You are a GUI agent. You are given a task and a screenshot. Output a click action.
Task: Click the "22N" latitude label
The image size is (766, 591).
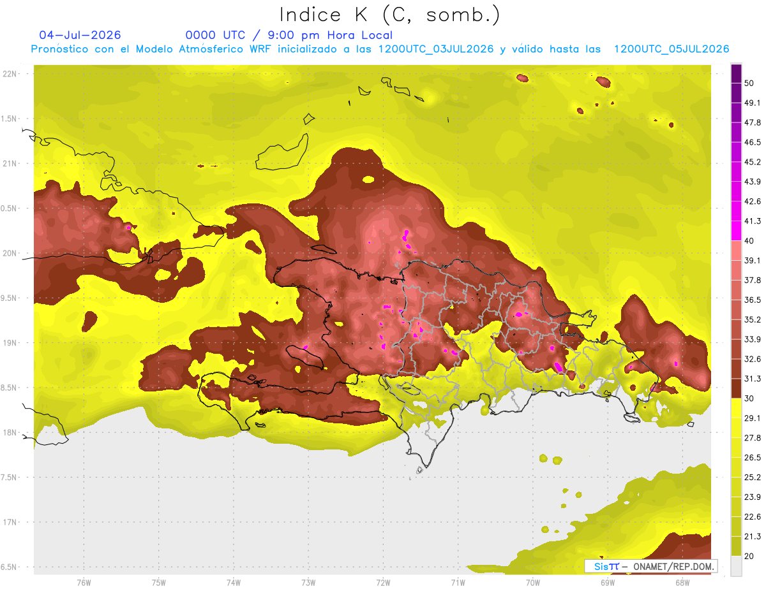click(x=10, y=74)
